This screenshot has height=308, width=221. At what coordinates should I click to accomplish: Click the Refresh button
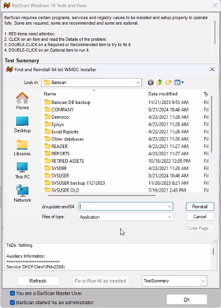coord(38,281)
